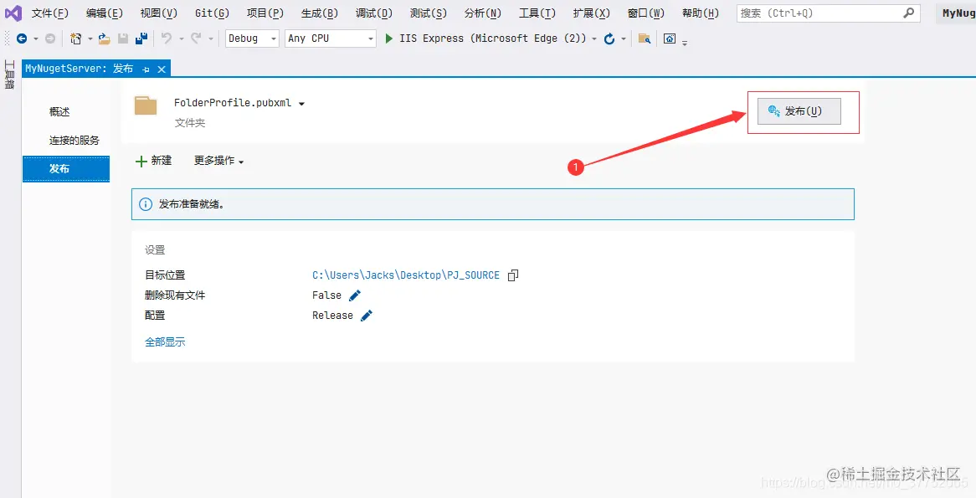Click the plus icon beside 新建
976x498 pixels.
[141, 162]
